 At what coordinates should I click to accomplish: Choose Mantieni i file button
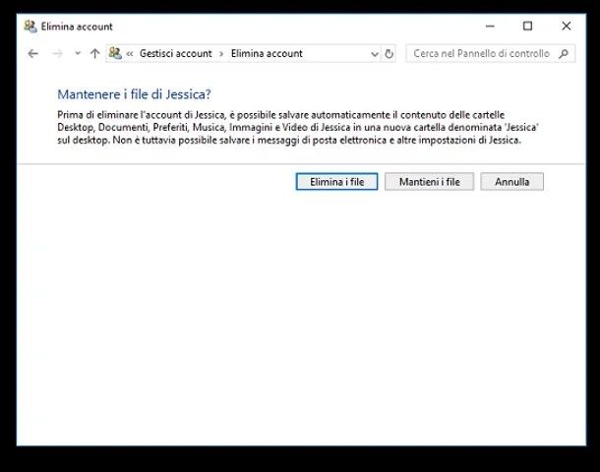pos(429,182)
